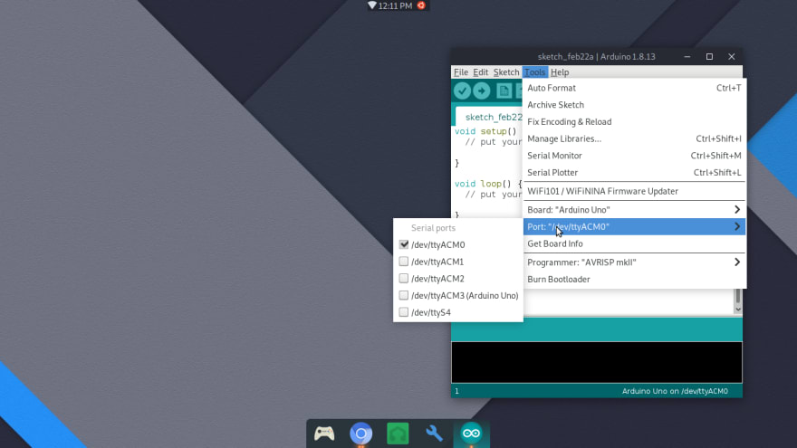797x448 pixels.
Task: Open the green app icon in dock
Action: click(398, 434)
